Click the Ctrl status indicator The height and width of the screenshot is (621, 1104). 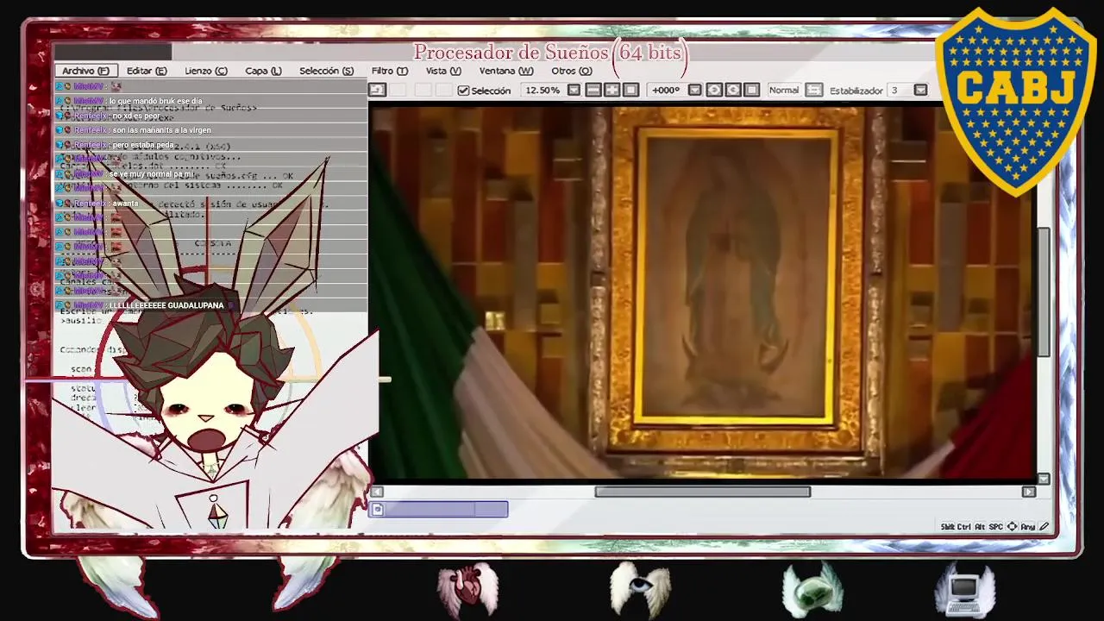[963, 527]
